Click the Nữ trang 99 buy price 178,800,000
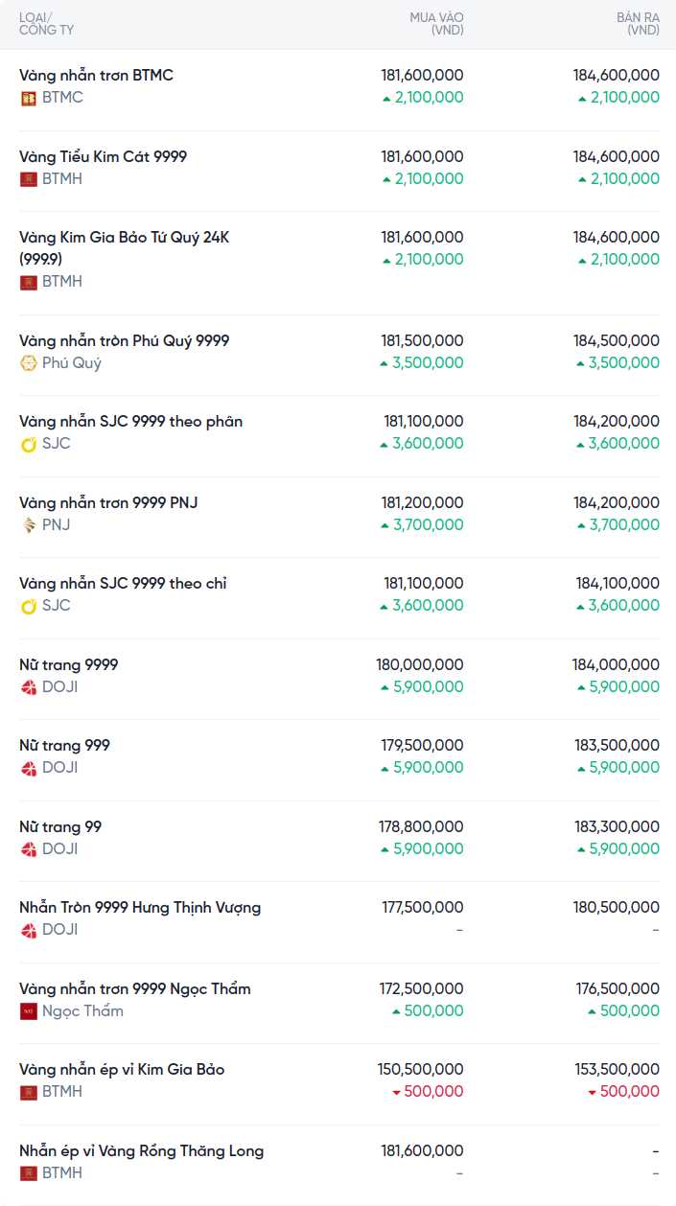The image size is (676, 1206). (421, 827)
